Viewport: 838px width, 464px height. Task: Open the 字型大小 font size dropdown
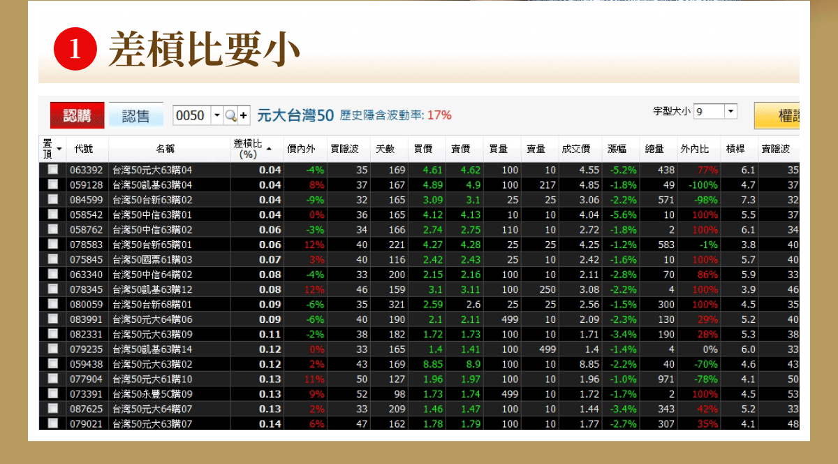coord(730,111)
